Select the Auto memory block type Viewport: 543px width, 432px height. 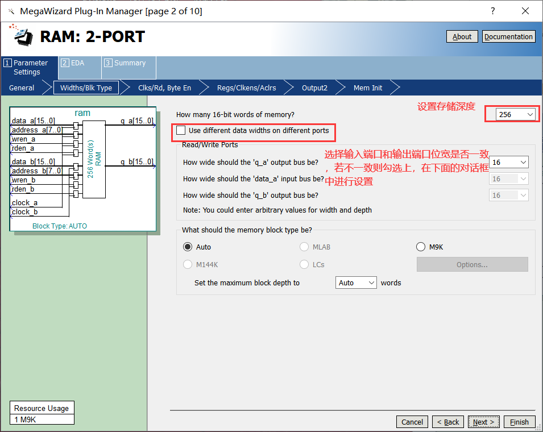click(x=188, y=247)
